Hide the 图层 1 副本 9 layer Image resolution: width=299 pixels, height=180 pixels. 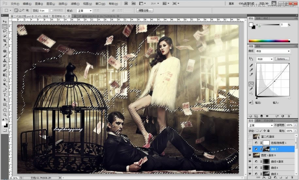[x=251, y=155]
